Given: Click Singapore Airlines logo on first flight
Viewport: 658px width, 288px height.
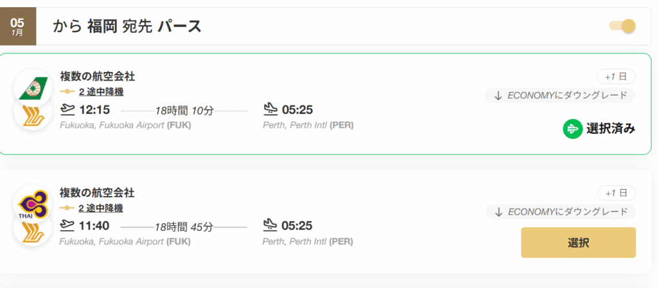Looking at the screenshot, I should pyautogui.click(x=33, y=113).
